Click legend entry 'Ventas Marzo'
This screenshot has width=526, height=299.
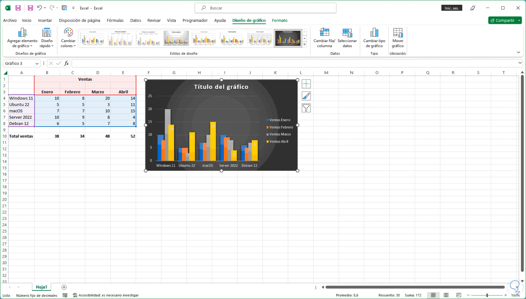[279, 134]
